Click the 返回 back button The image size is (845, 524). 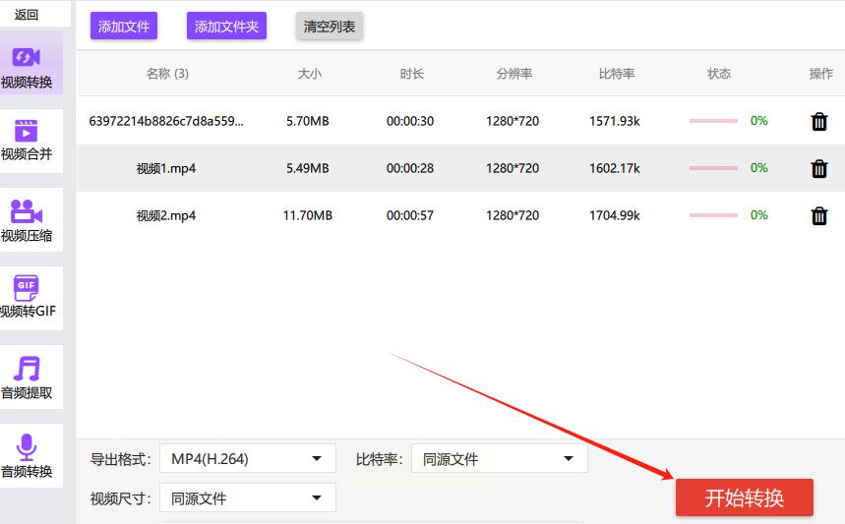(x=27, y=15)
